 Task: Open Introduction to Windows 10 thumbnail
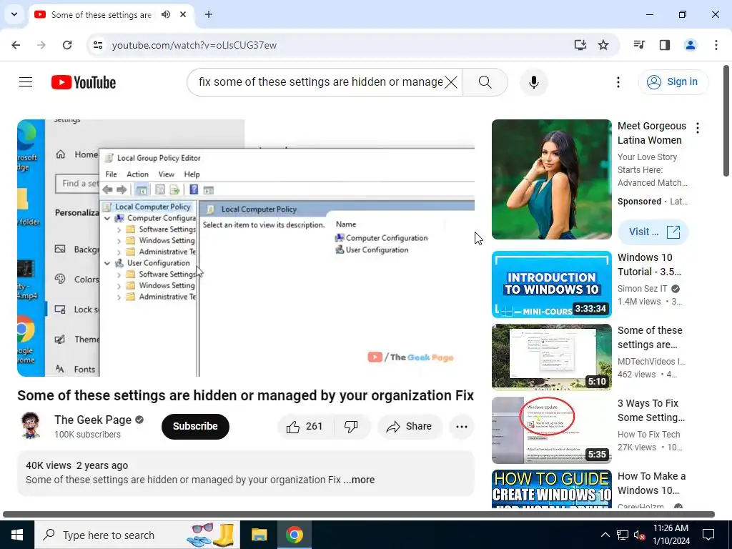551,285
